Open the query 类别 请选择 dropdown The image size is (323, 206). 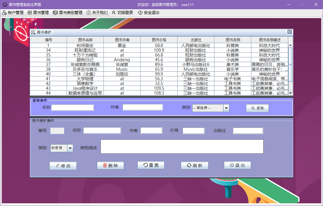tap(211, 108)
